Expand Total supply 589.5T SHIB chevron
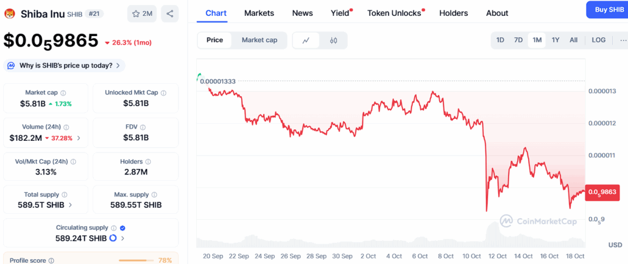Image resolution: width=628 pixels, height=264 pixels. 70,205
